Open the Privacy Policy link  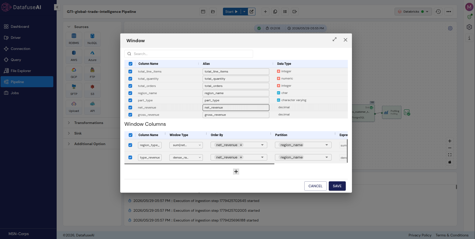coord(420,235)
